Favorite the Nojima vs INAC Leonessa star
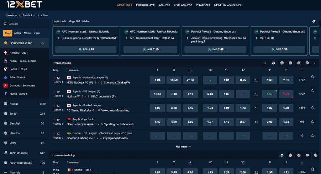 point(313,91)
